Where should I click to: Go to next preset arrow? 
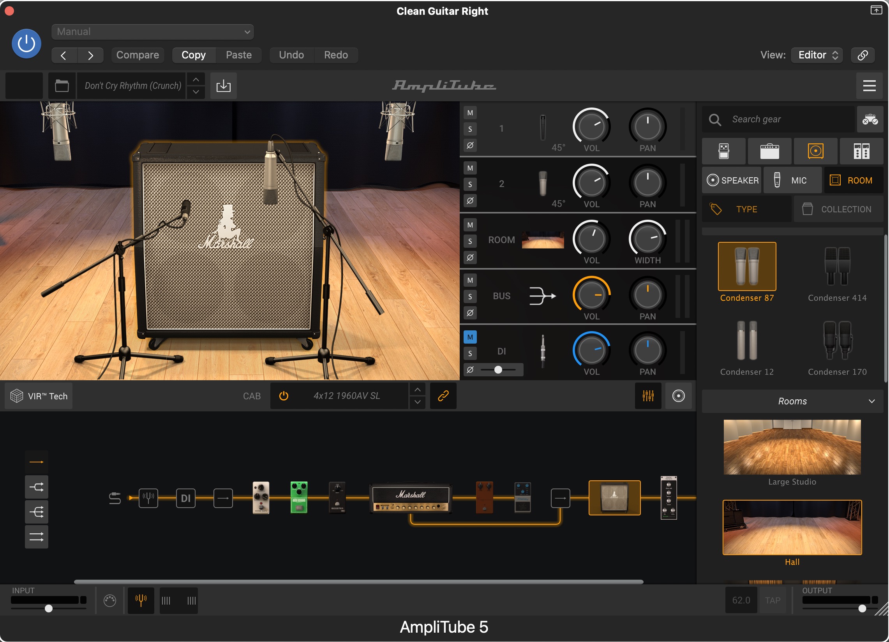pyautogui.click(x=90, y=55)
